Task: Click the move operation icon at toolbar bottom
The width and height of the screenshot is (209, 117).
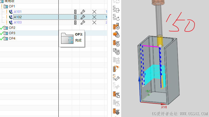Action: coord(116,112)
